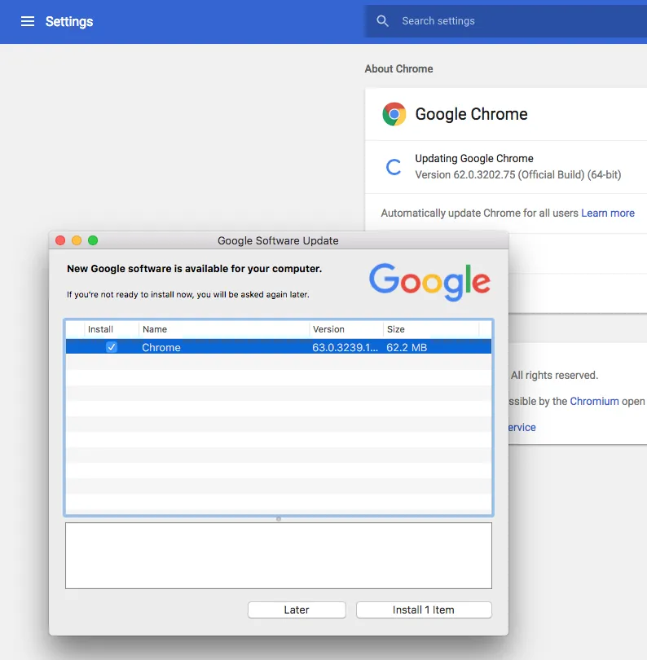Sort by the Install column header
The height and width of the screenshot is (660, 647).
coord(112,329)
